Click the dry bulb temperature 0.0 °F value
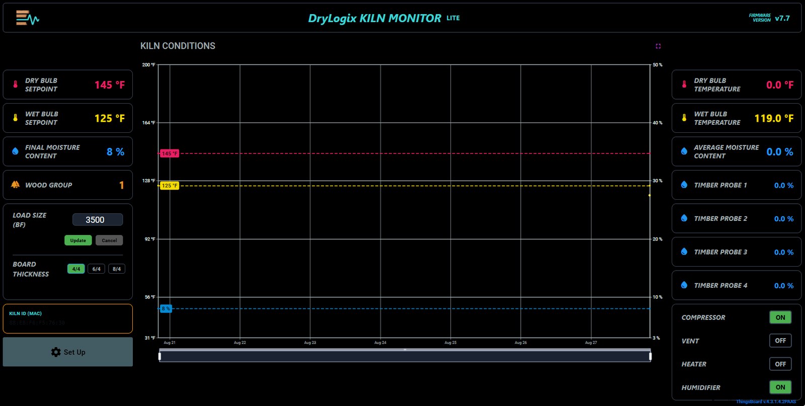The height and width of the screenshot is (406, 805). [x=780, y=85]
